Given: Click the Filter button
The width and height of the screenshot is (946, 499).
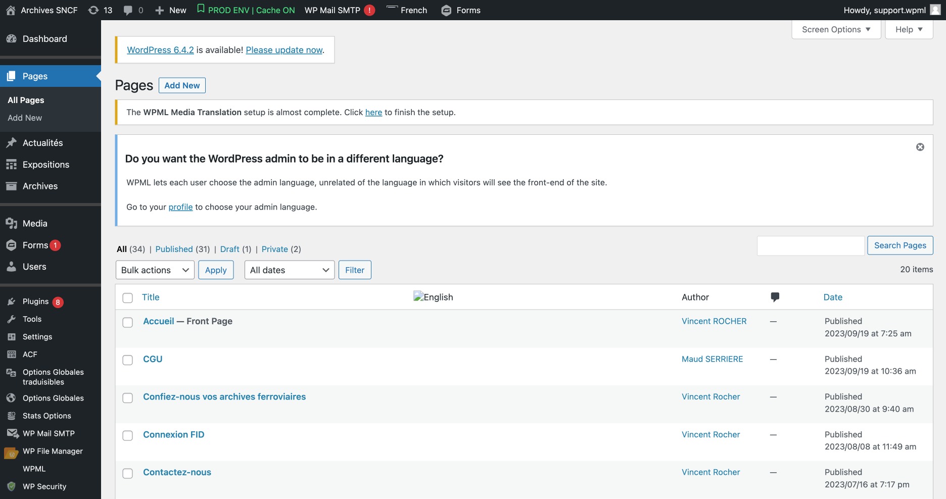Looking at the screenshot, I should (355, 270).
